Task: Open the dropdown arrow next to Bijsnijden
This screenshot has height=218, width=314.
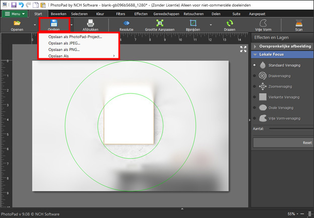Action: 211,25
